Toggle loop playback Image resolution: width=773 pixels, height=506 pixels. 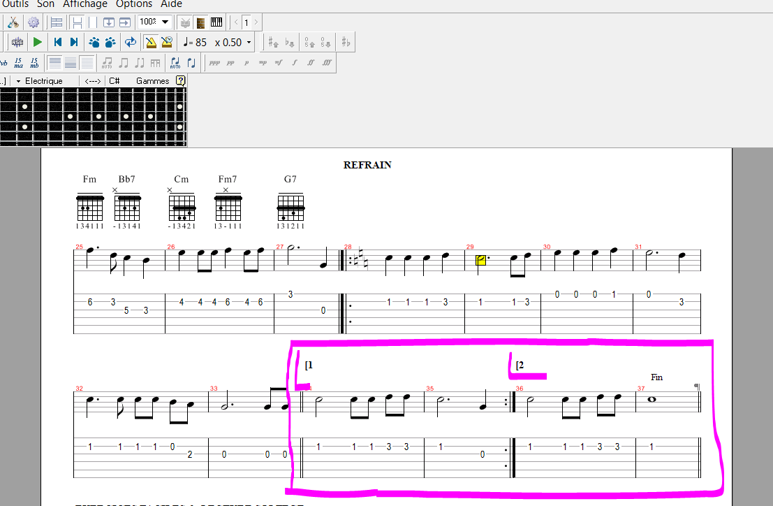coord(130,43)
